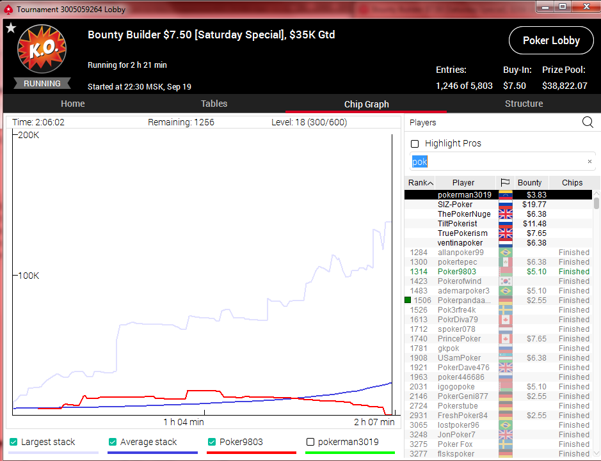Select the lostpoker96 player row
601x461 pixels.
pos(498,425)
